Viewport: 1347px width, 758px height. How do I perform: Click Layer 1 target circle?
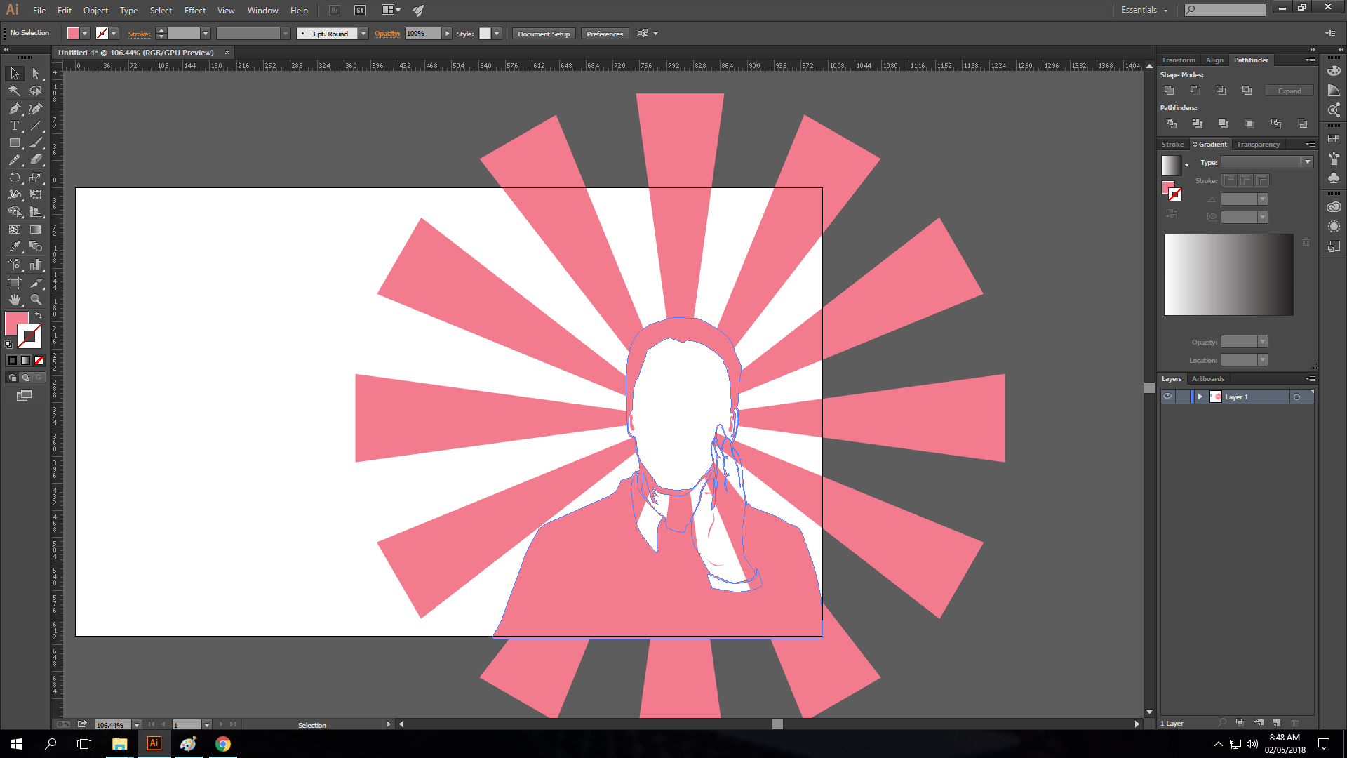click(1296, 397)
